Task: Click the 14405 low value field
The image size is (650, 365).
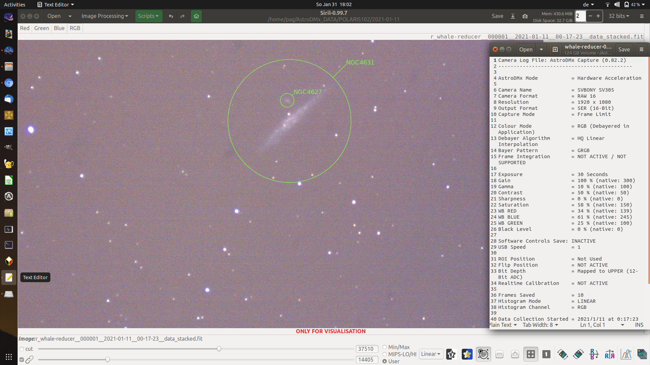Action: point(367,360)
